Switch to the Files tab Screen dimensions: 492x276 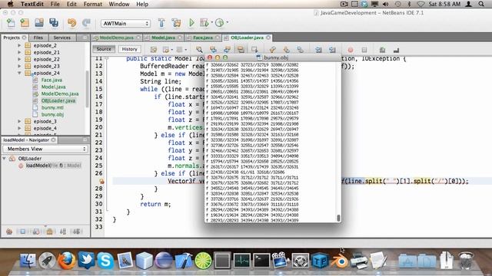click(x=38, y=38)
